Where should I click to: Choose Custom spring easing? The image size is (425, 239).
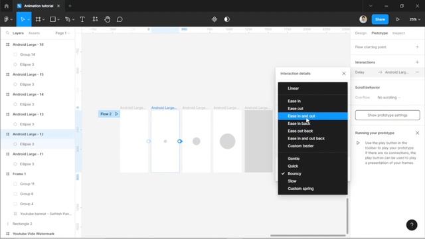(x=313, y=189)
